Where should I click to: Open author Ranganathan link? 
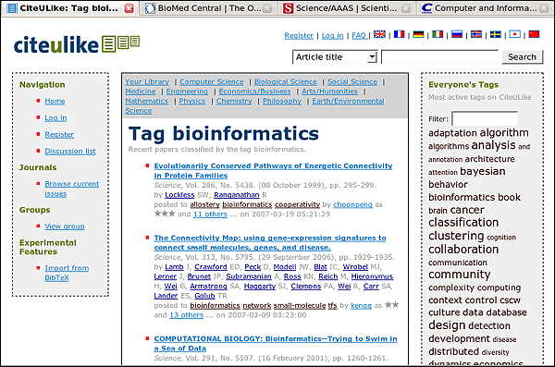point(237,195)
